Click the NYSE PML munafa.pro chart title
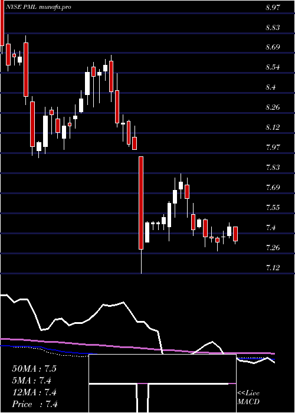 [x=38, y=7]
